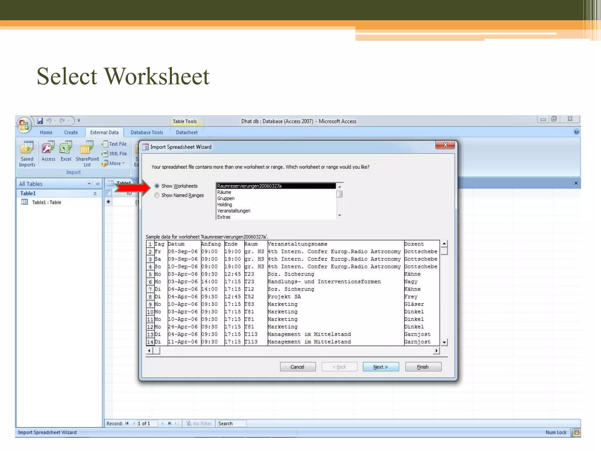Viewport: 601px width, 451px height.
Task: Click the Next button in wizard
Action: [x=381, y=367]
